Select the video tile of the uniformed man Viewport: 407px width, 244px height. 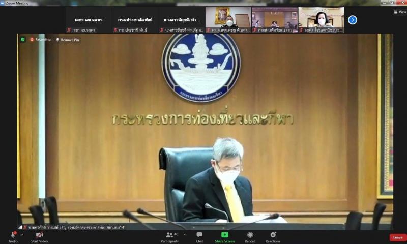click(228, 20)
